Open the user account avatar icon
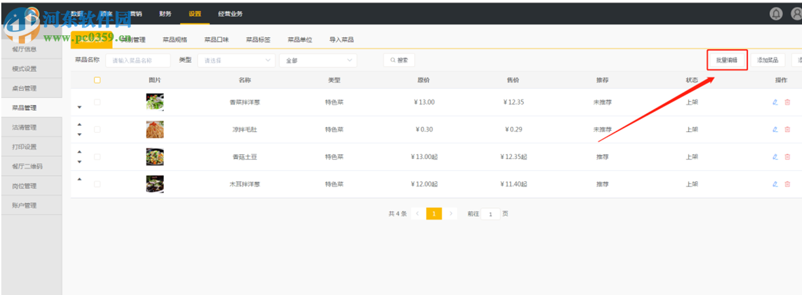Viewport: 802px width, 295px height. [797, 13]
